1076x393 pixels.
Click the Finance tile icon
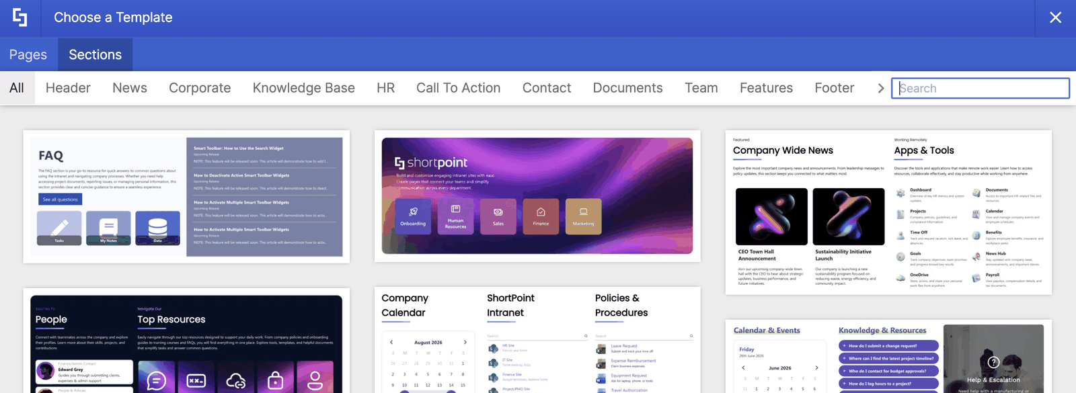[541, 216]
